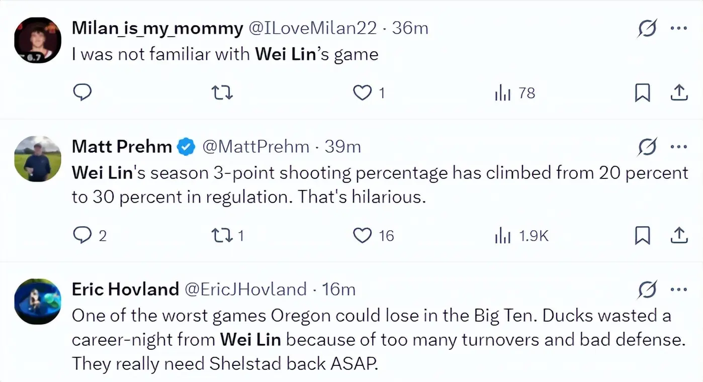
Task: Bookmark Milan_is_my_mommy's tweet
Action: click(642, 93)
